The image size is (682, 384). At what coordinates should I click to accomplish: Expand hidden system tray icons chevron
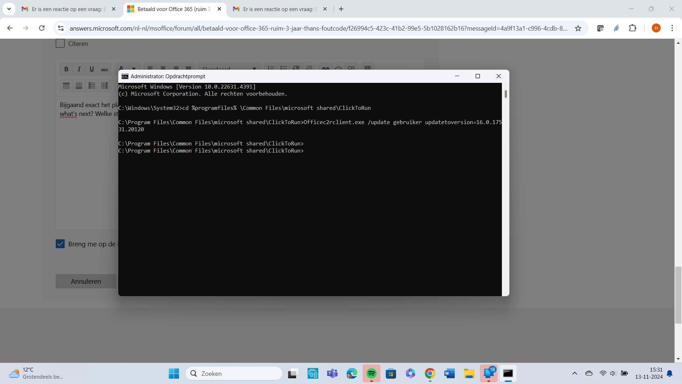[574, 373]
